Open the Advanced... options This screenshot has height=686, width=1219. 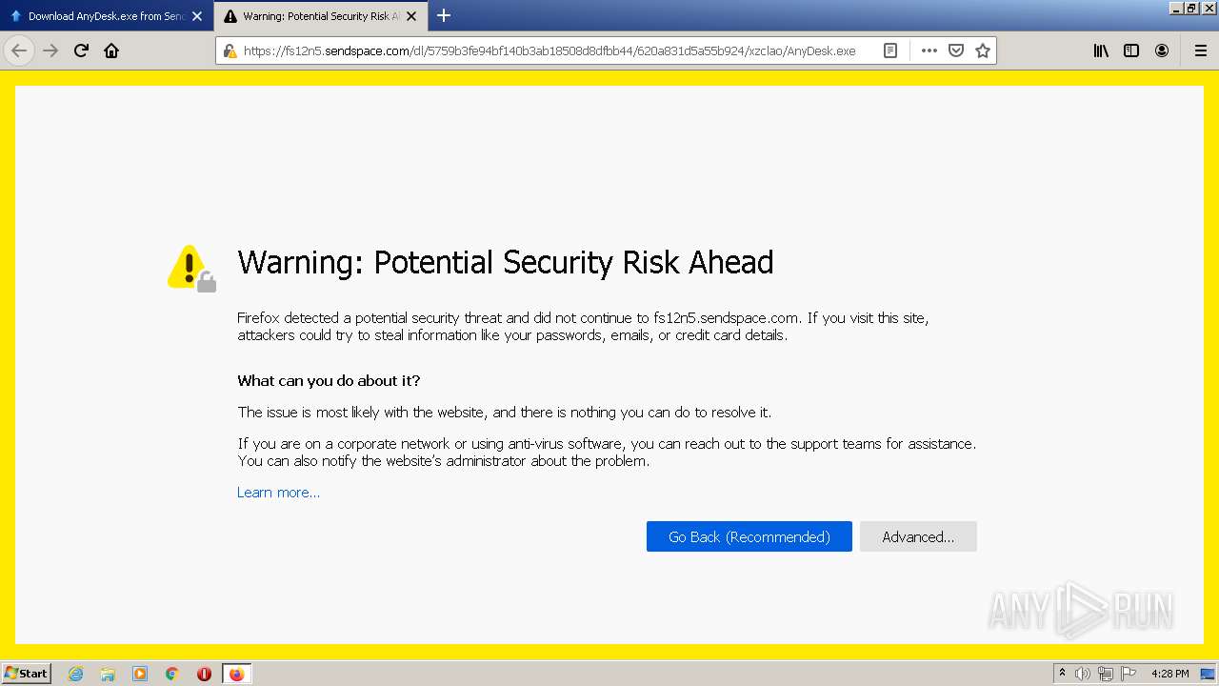(918, 536)
